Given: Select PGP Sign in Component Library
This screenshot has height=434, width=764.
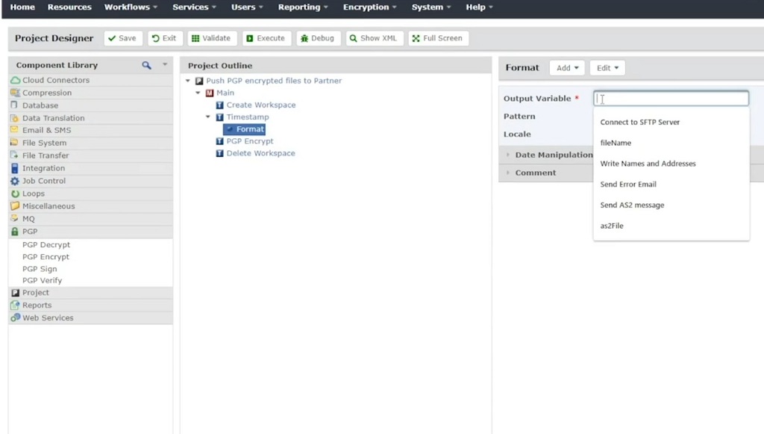Looking at the screenshot, I should (40, 269).
